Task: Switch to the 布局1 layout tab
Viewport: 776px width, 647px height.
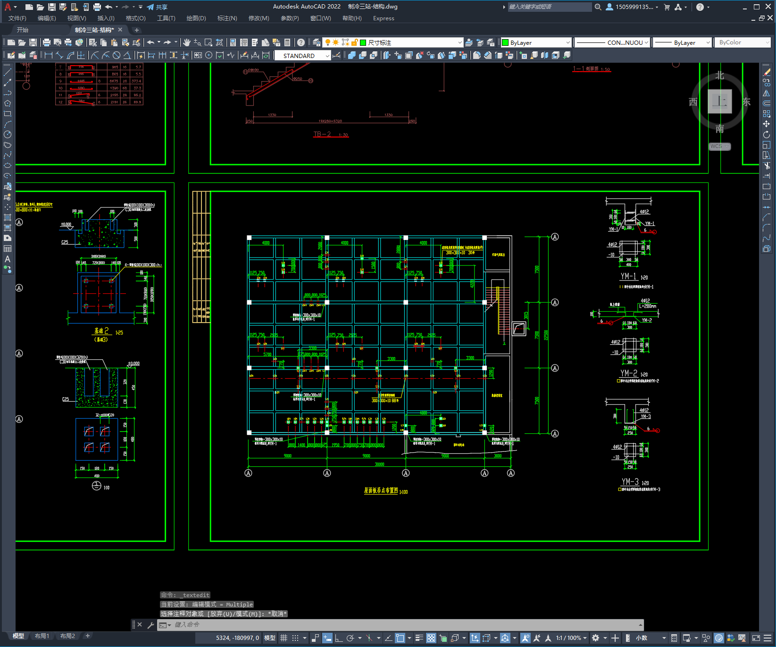Action: pyautogui.click(x=42, y=636)
